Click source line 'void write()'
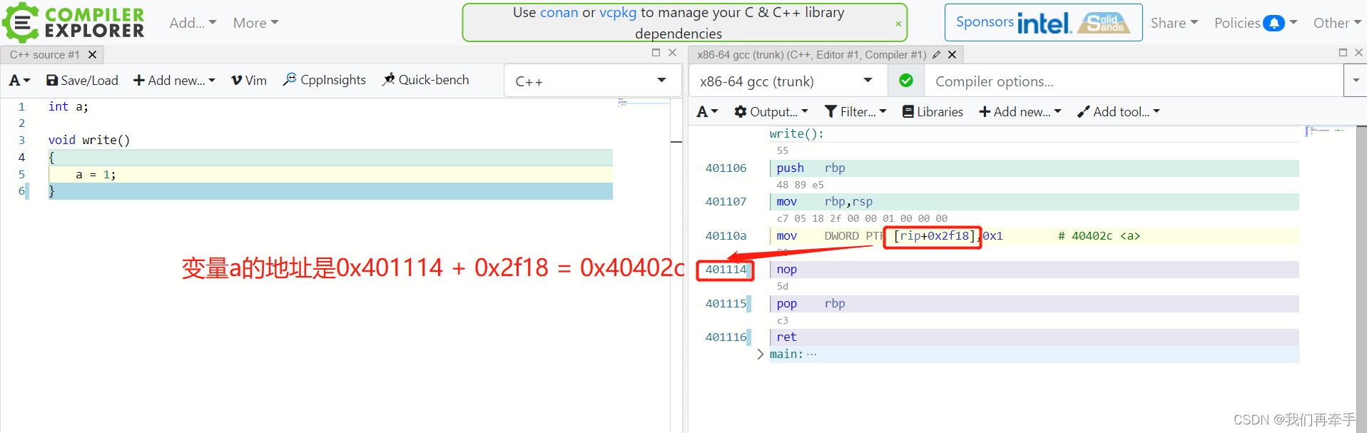Screen dimensions: 1367x433 pyautogui.click(x=89, y=140)
